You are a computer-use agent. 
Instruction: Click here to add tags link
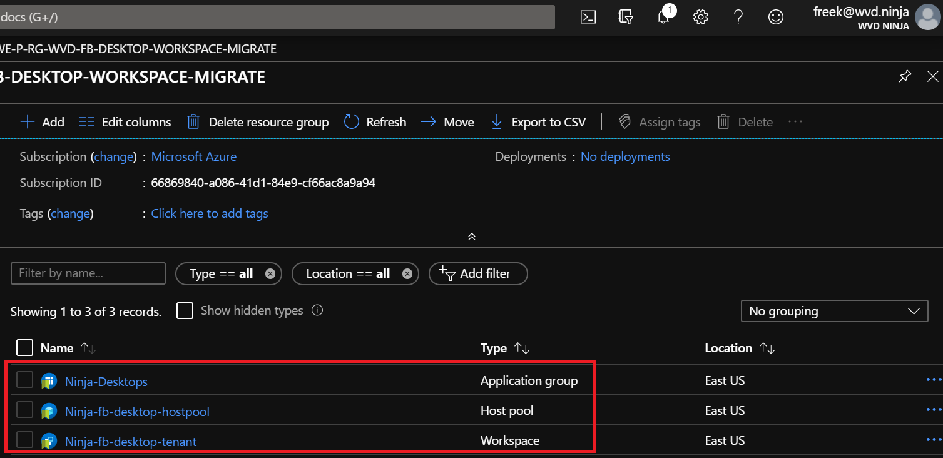click(x=210, y=213)
